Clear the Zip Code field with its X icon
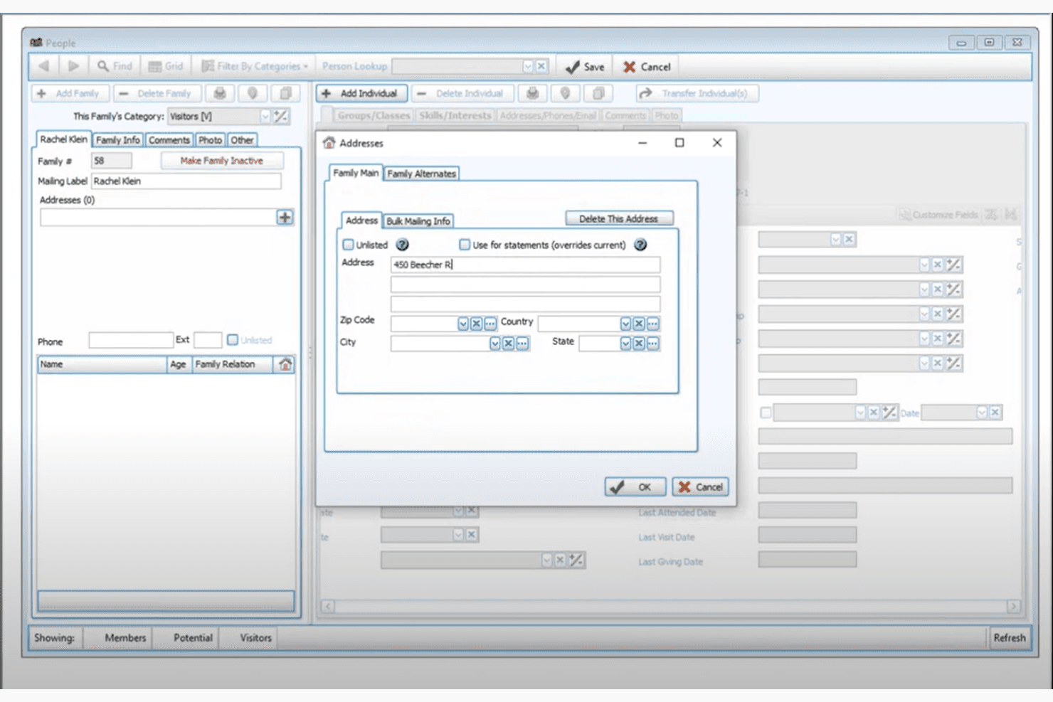Screen dimensions: 1053x702 pyautogui.click(x=477, y=324)
